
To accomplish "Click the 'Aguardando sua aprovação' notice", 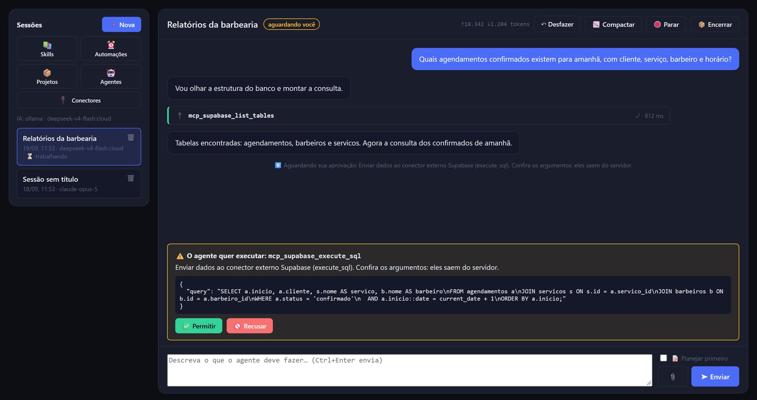I will [x=453, y=165].
